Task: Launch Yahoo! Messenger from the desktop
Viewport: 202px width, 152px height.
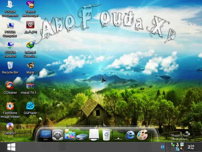Action: pos(30,9)
